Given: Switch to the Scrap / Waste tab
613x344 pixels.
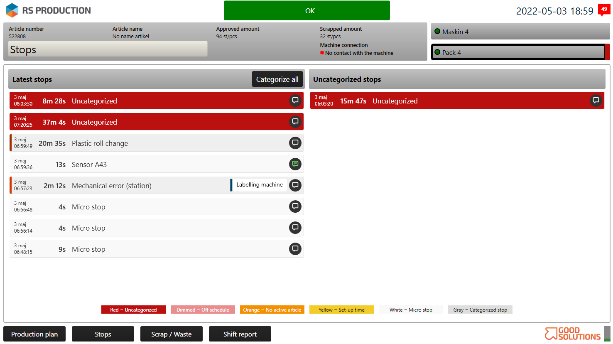Looking at the screenshot, I should point(171,334).
